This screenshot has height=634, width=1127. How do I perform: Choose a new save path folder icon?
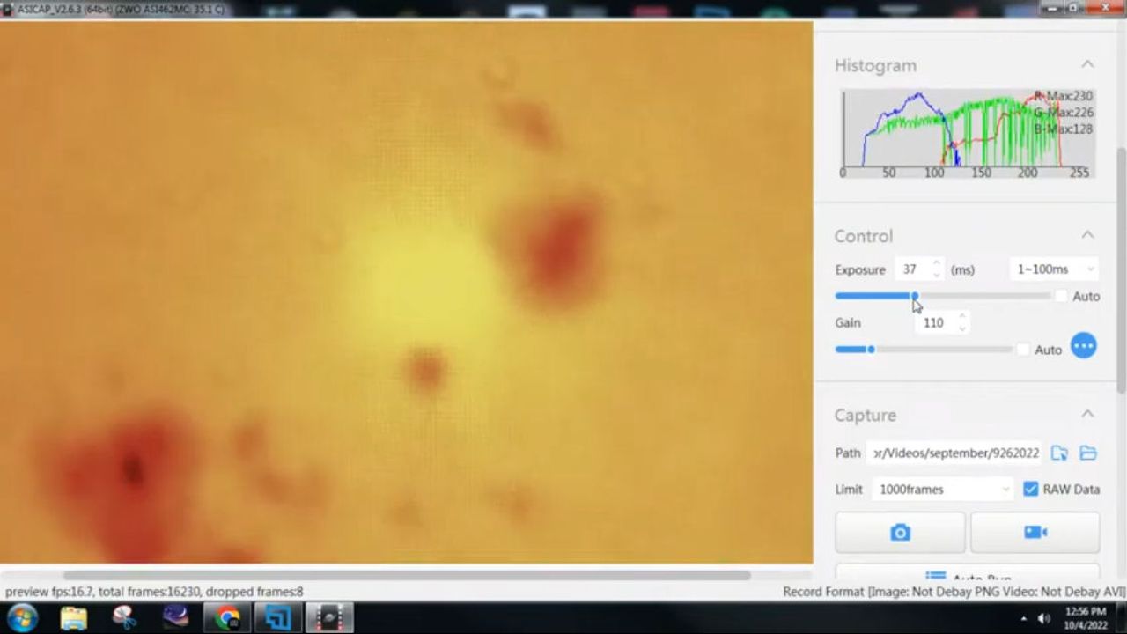pos(1059,453)
